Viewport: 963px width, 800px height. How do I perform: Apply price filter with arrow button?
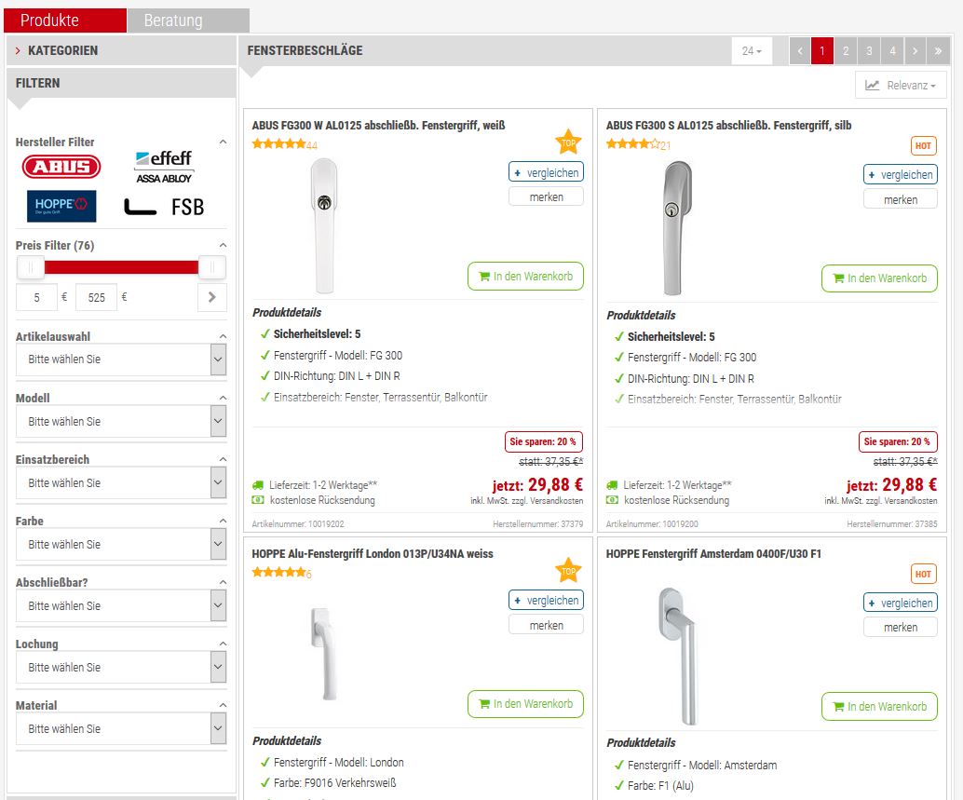211,297
